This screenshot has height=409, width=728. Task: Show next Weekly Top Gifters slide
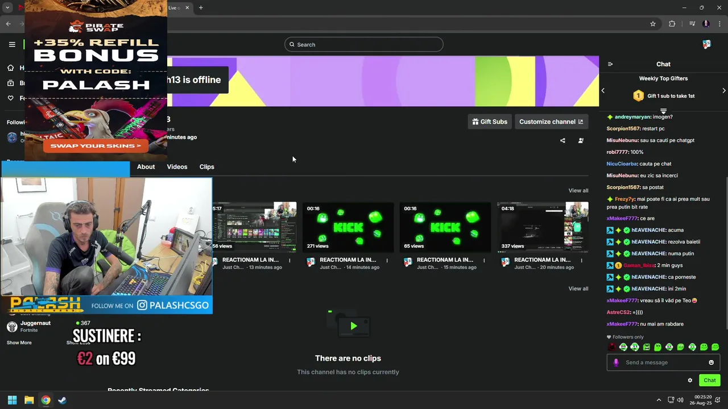723,90
